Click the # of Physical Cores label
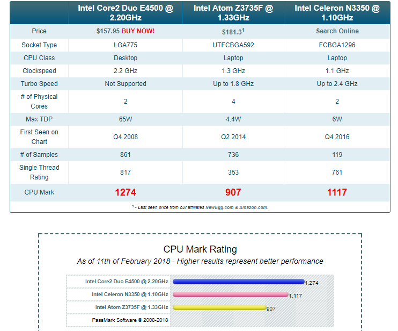398x331 pixels. [x=39, y=102]
